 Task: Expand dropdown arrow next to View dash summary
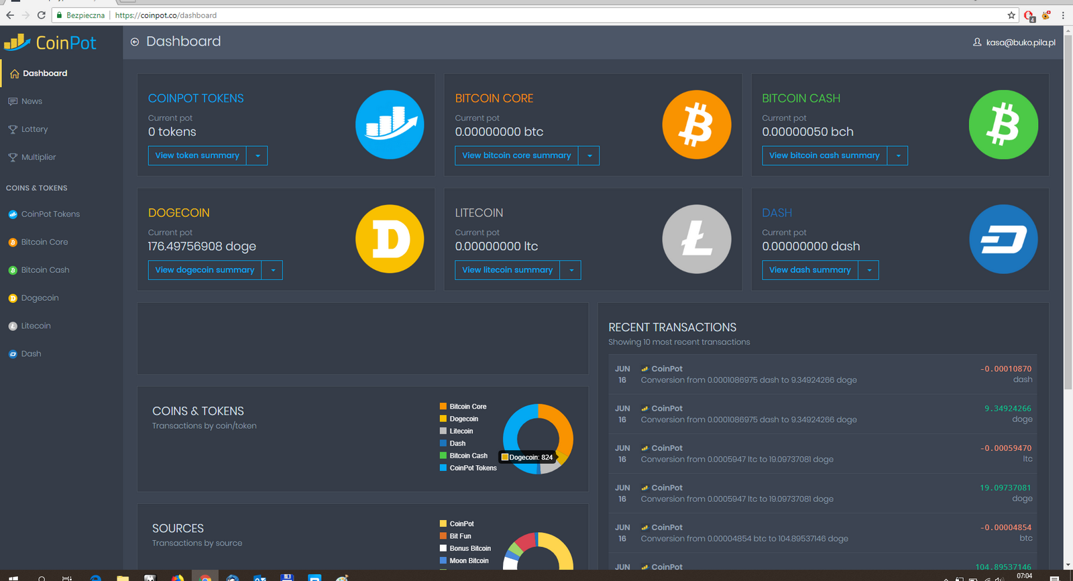[869, 270]
